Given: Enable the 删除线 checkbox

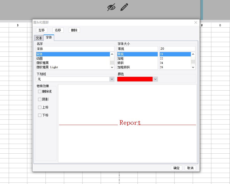Looking at the screenshot, I should 40,92.
